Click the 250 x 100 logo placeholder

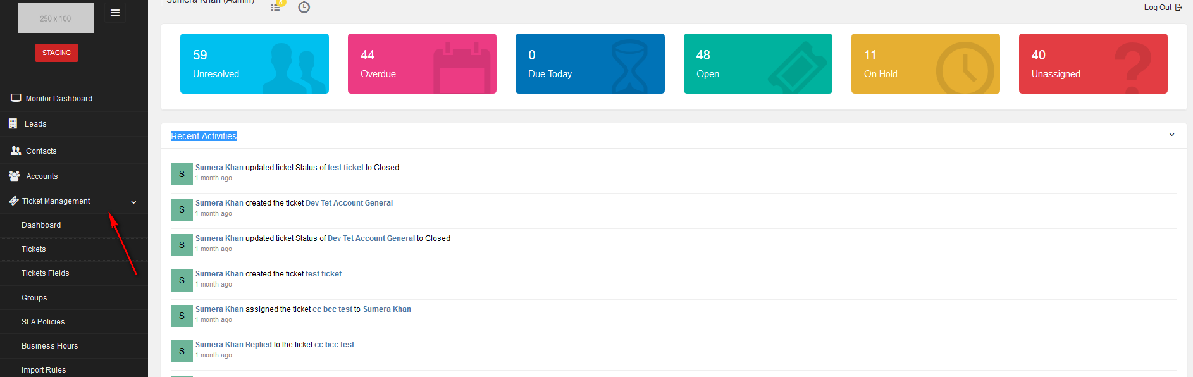pos(56,18)
